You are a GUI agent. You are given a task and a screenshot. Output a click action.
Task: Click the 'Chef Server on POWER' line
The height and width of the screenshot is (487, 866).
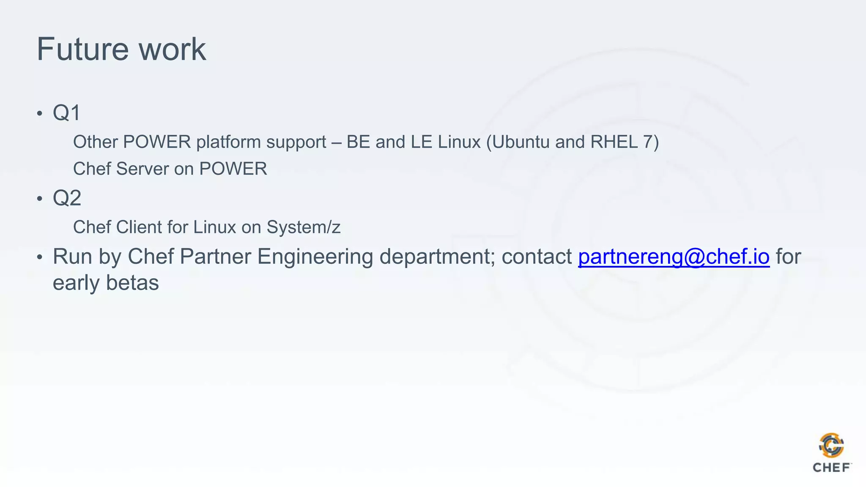point(170,169)
